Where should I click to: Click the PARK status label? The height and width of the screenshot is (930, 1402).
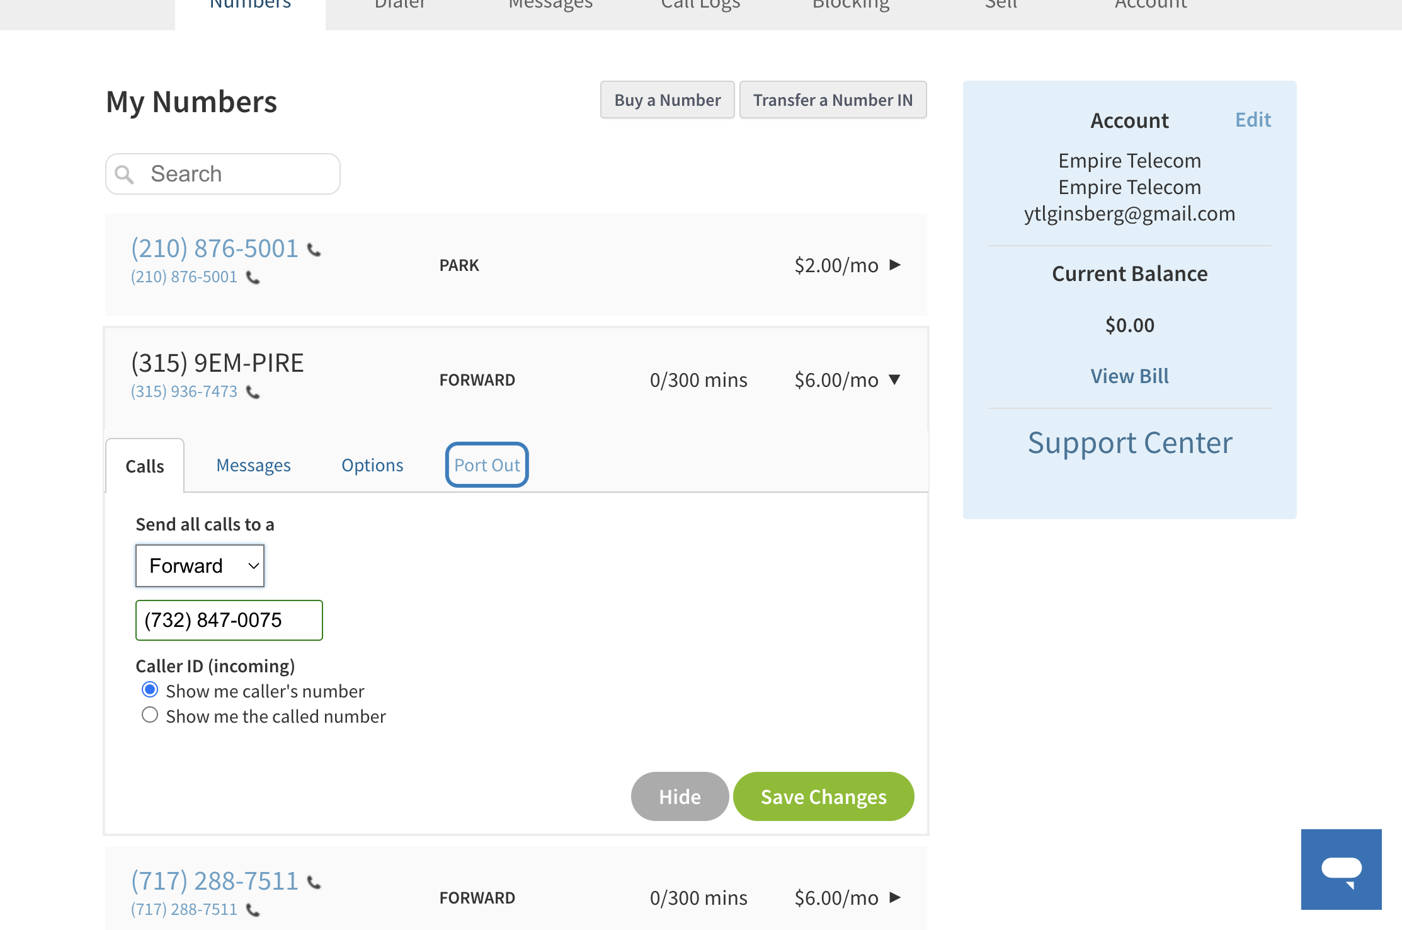point(459,265)
